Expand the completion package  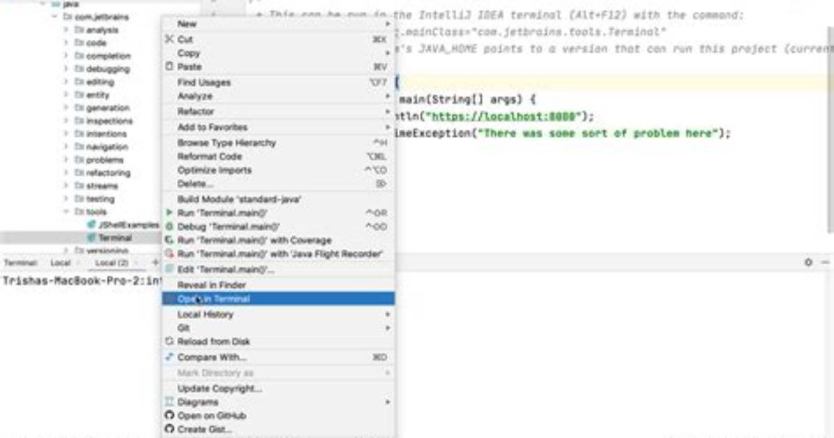click(x=66, y=55)
